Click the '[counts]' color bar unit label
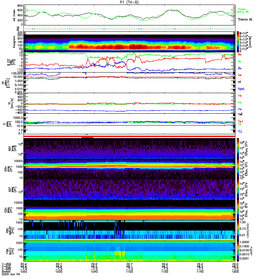The image size is (262, 279). 250,42
